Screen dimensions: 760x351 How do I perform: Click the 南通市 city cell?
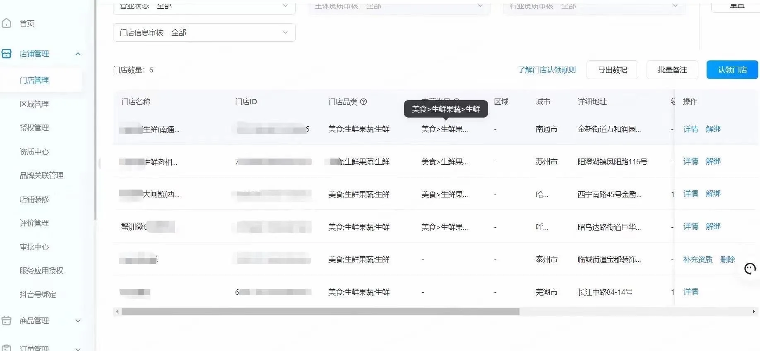[546, 129]
